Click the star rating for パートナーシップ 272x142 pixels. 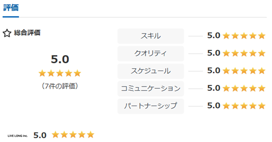click(x=244, y=106)
